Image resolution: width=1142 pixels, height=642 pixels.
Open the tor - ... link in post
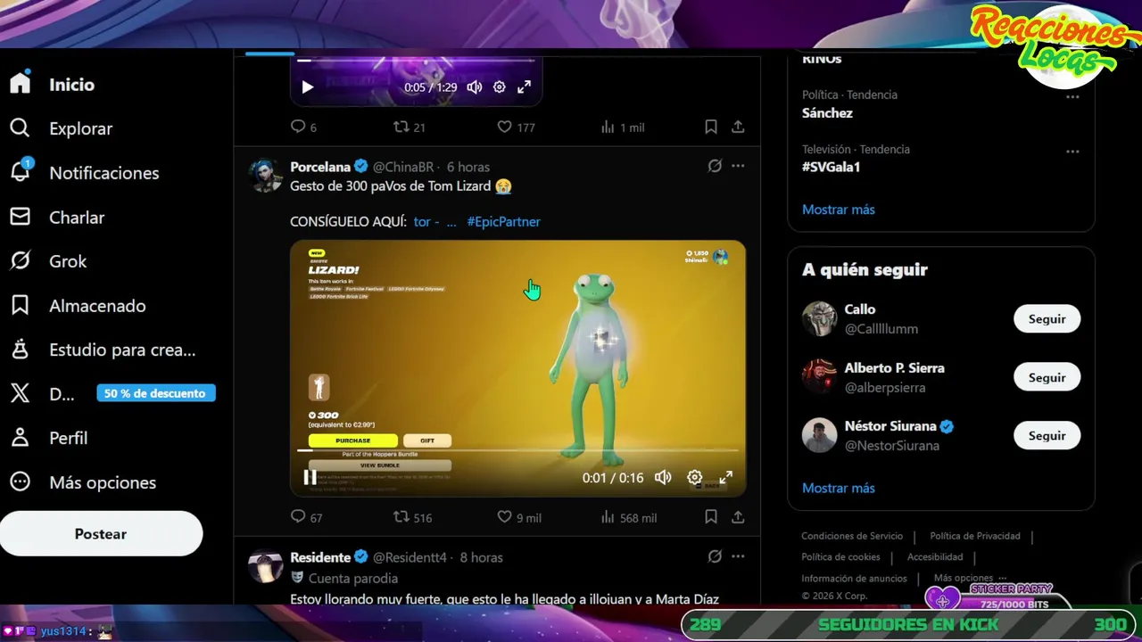[x=434, y=221]
